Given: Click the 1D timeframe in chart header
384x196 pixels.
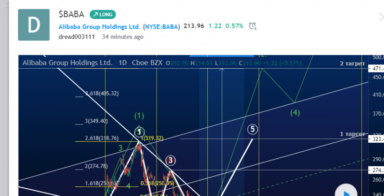Looking at the screenshot, I should (x=122, y=63).
